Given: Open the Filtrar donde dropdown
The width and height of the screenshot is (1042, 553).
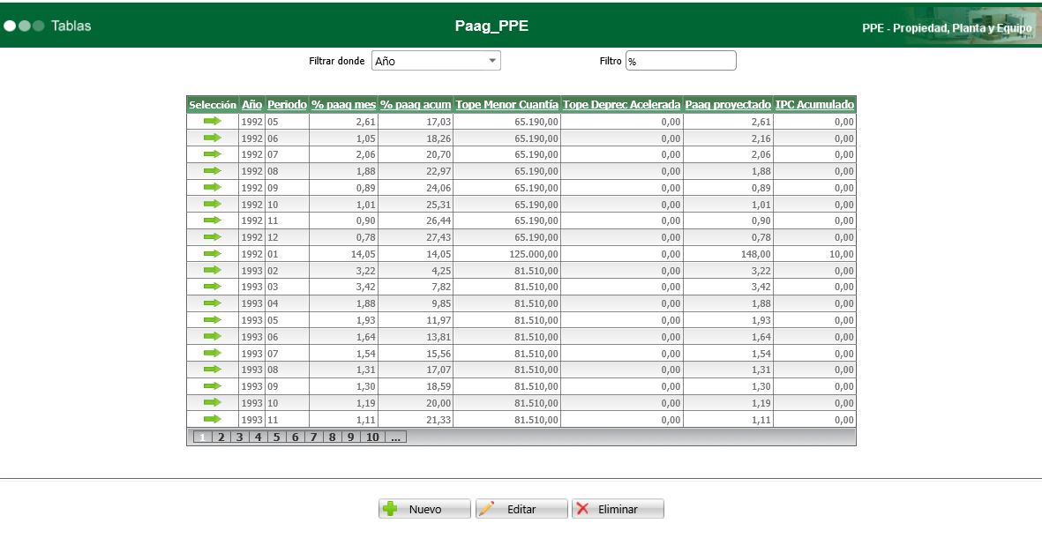Looking at the screenshot, I should [x=436, y=61].
